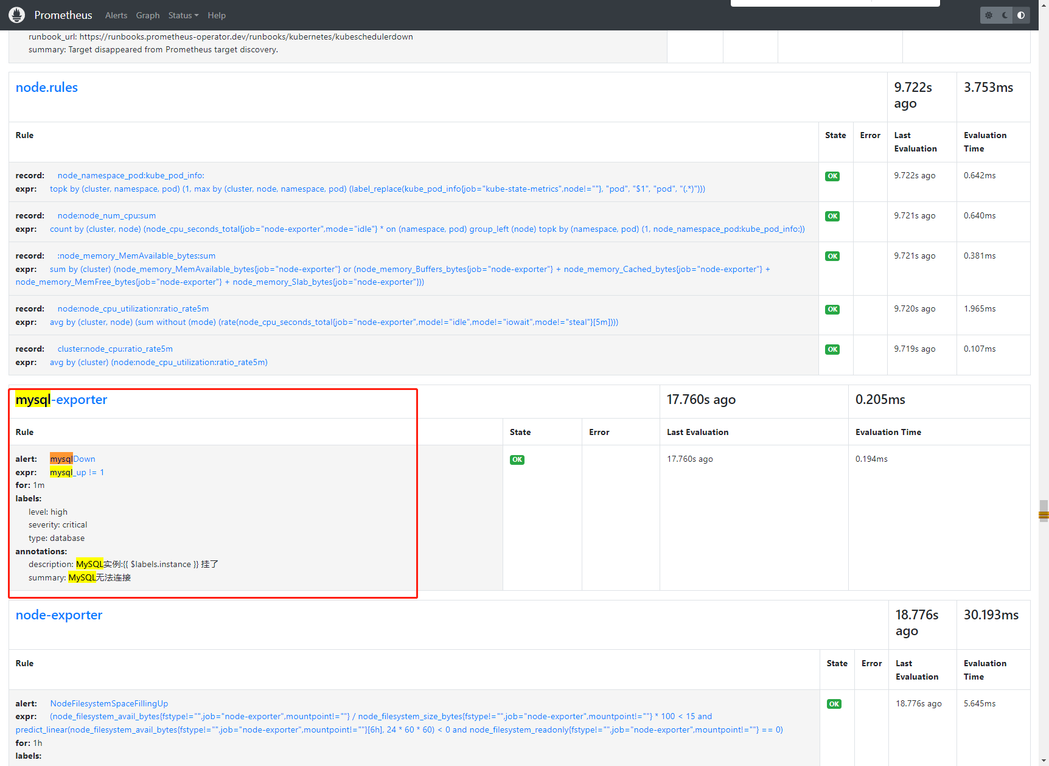Screen dimensions: 1049x766
Task: Click the Prometheus flame logo
Action: coord(17,15)
